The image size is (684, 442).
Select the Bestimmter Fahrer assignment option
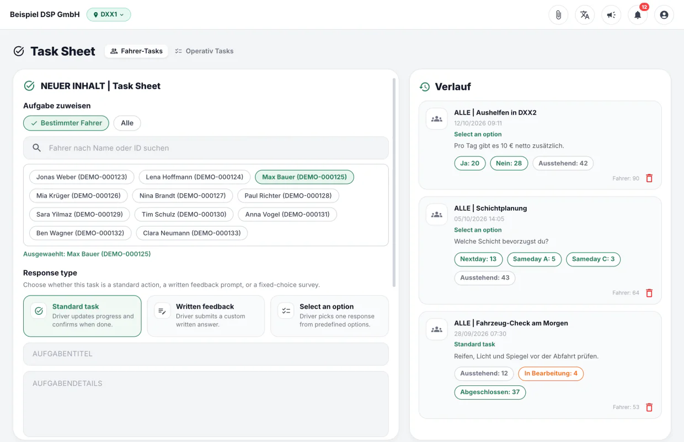(66, 123)
